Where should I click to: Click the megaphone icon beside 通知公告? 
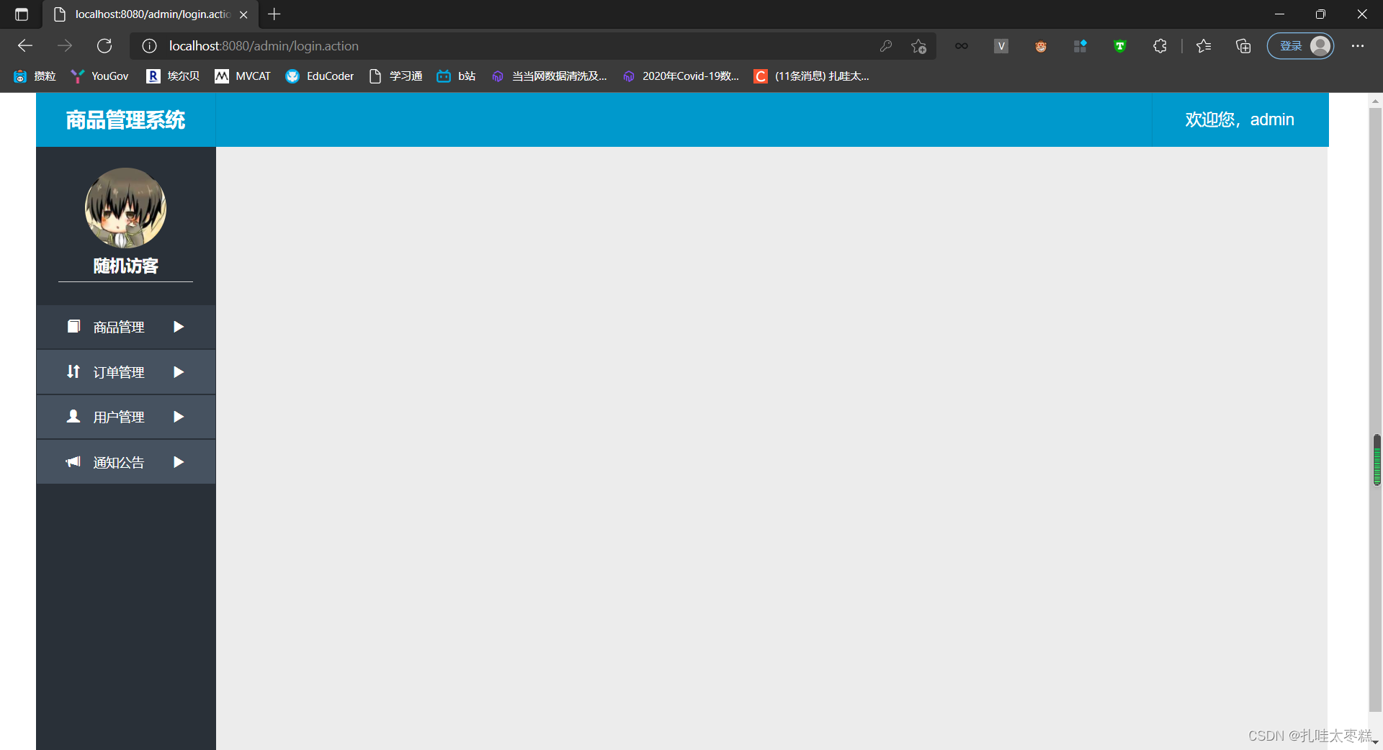coord(73,461)
